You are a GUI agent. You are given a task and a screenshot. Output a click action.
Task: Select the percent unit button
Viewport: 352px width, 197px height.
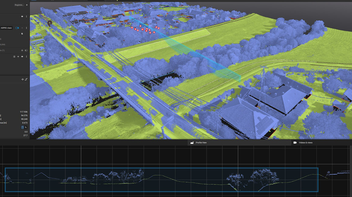[26, 127]
